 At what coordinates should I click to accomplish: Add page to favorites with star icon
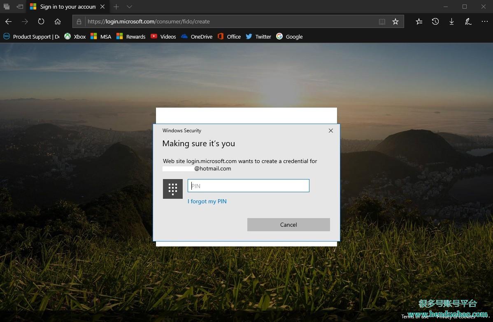tap(395, 22)
